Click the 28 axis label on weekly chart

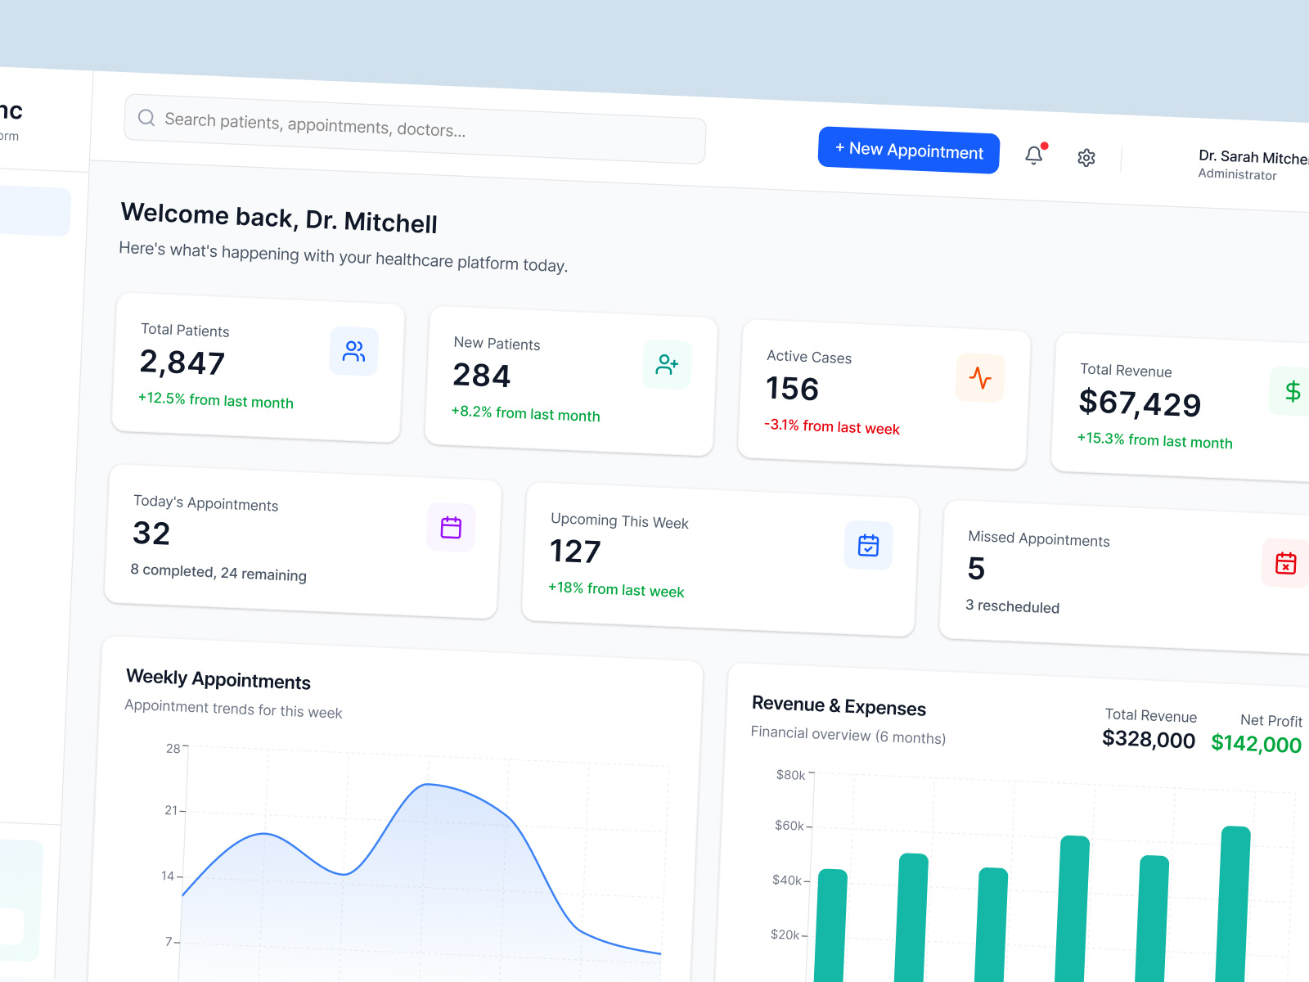pyautogui.click(x=173, y=748)
